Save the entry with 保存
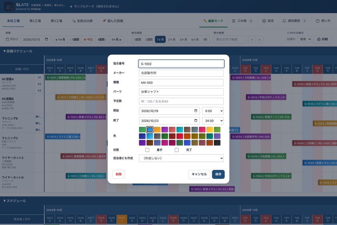The image size is (337, 225). (218, 174)
